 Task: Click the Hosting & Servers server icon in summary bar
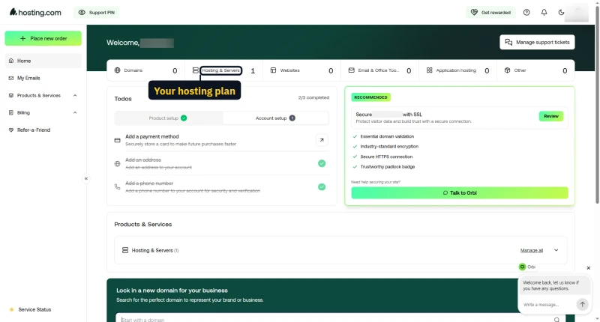(196, 70)
